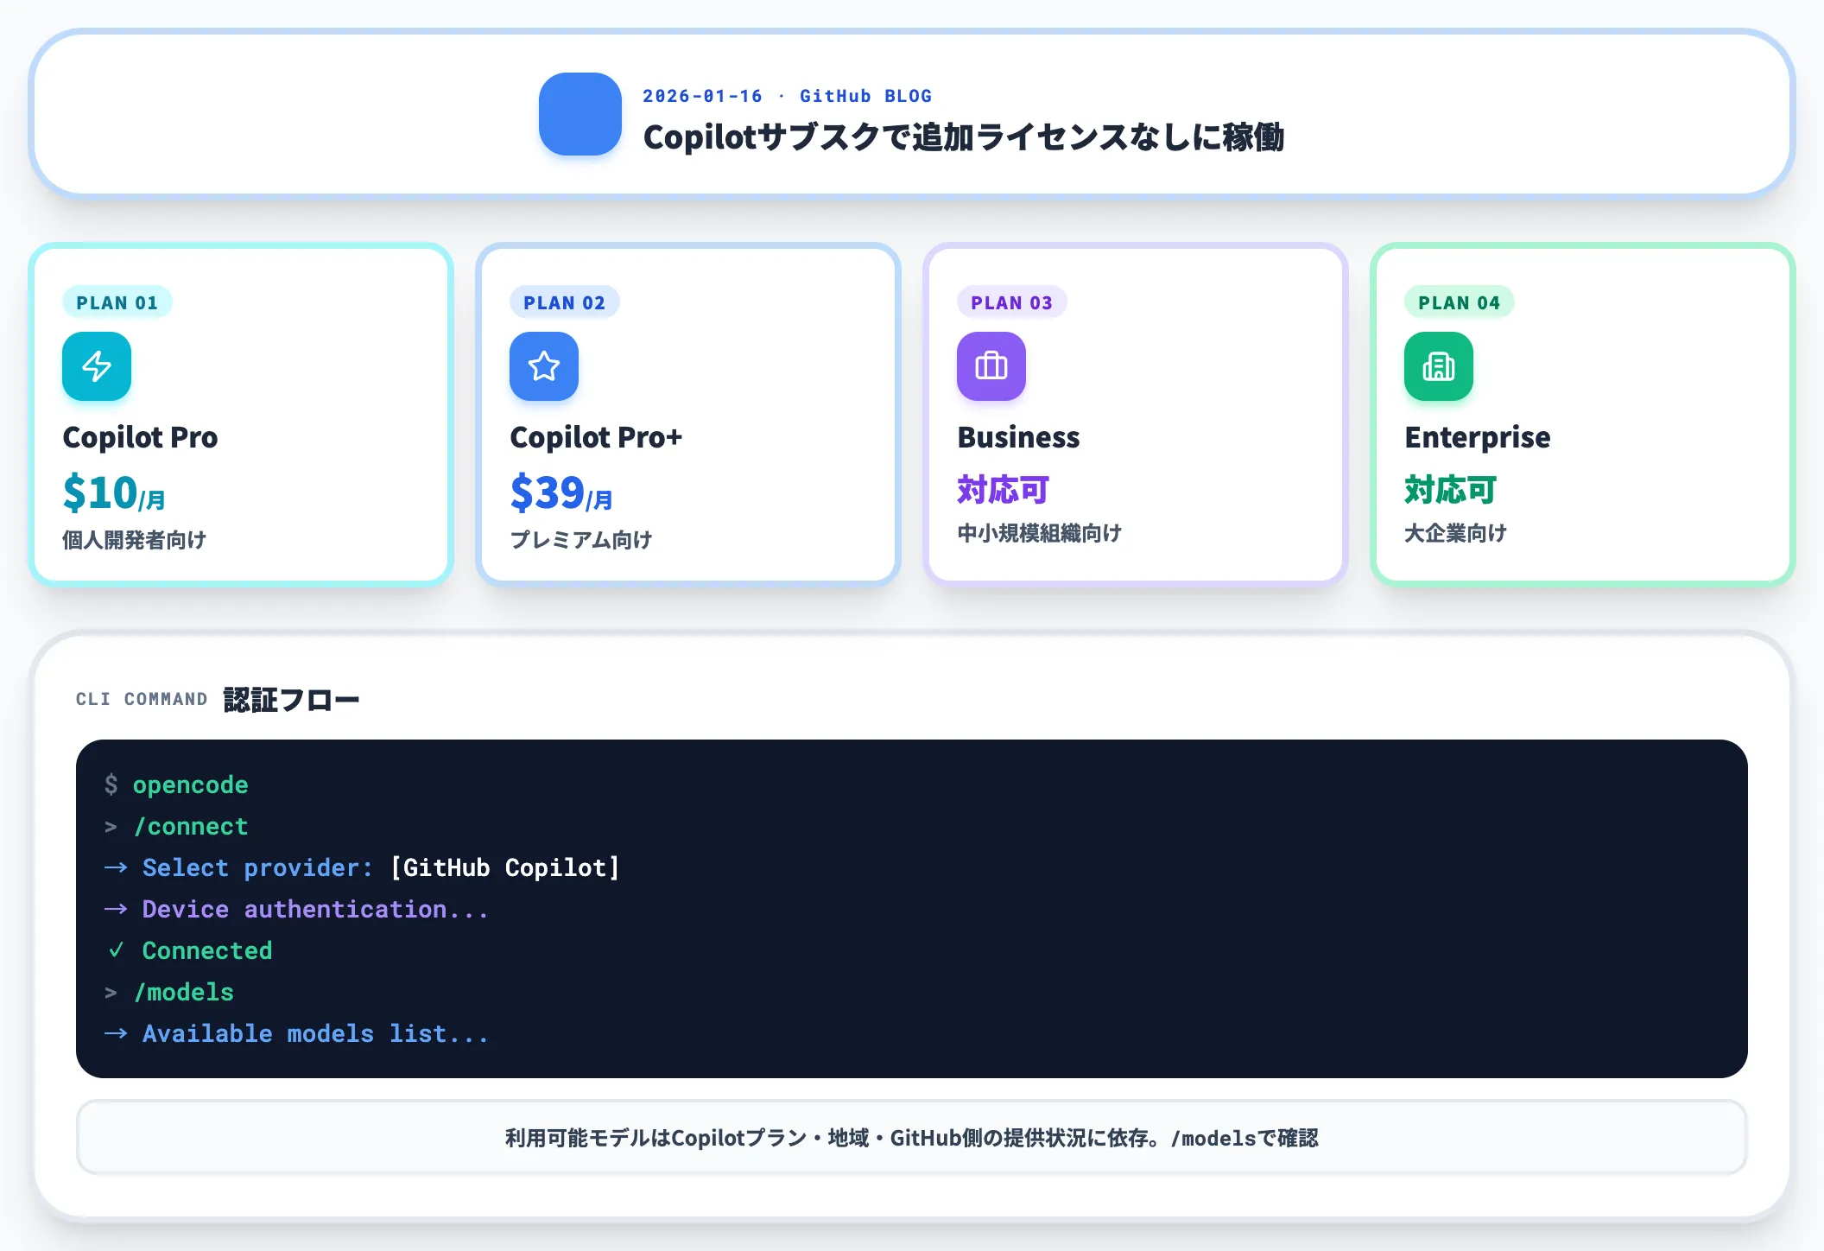Click the opencode command line
The image size is (1824, 1251).
point(190,784)
